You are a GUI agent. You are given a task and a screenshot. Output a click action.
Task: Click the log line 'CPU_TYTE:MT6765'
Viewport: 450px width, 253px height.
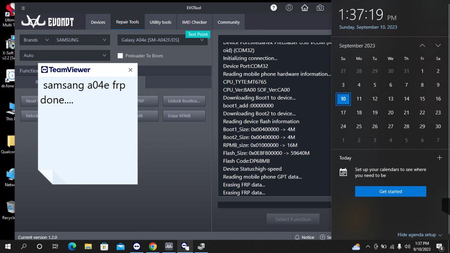245,82
